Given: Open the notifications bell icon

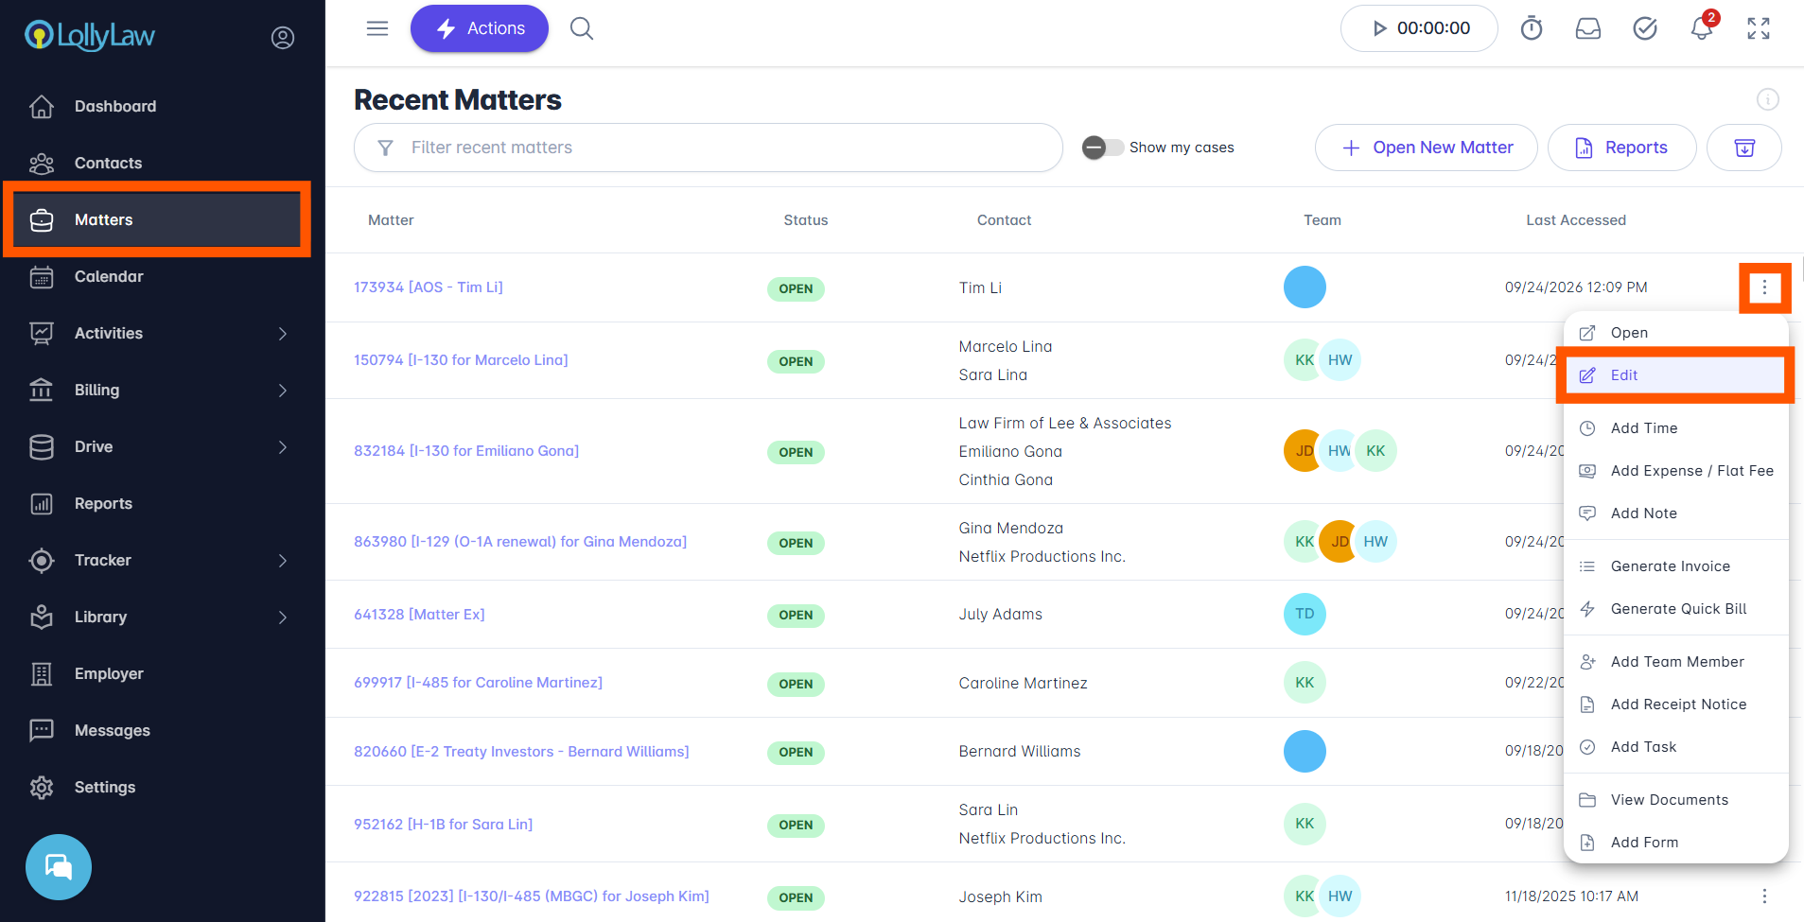Looking at the screenshot, I should (1702, 27).
